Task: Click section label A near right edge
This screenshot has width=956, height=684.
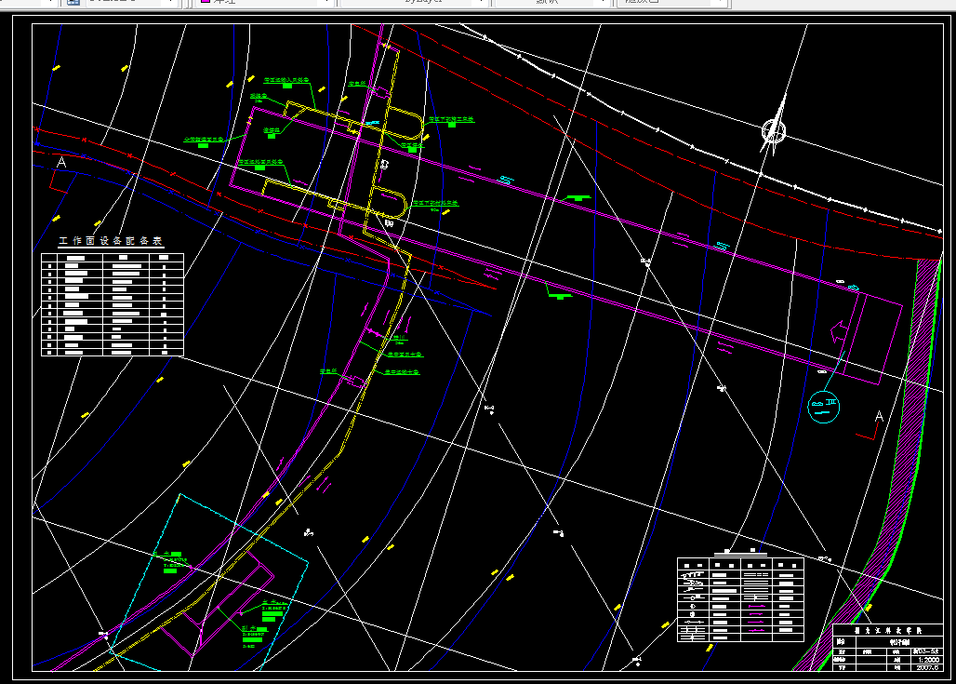Action: click(879, 417)
